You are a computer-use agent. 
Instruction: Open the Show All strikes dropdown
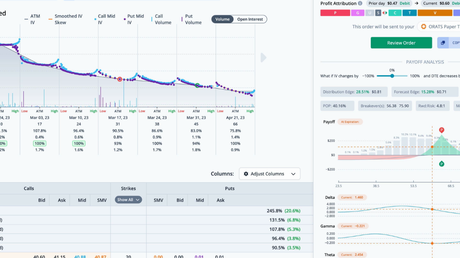(x=128, y=200)
